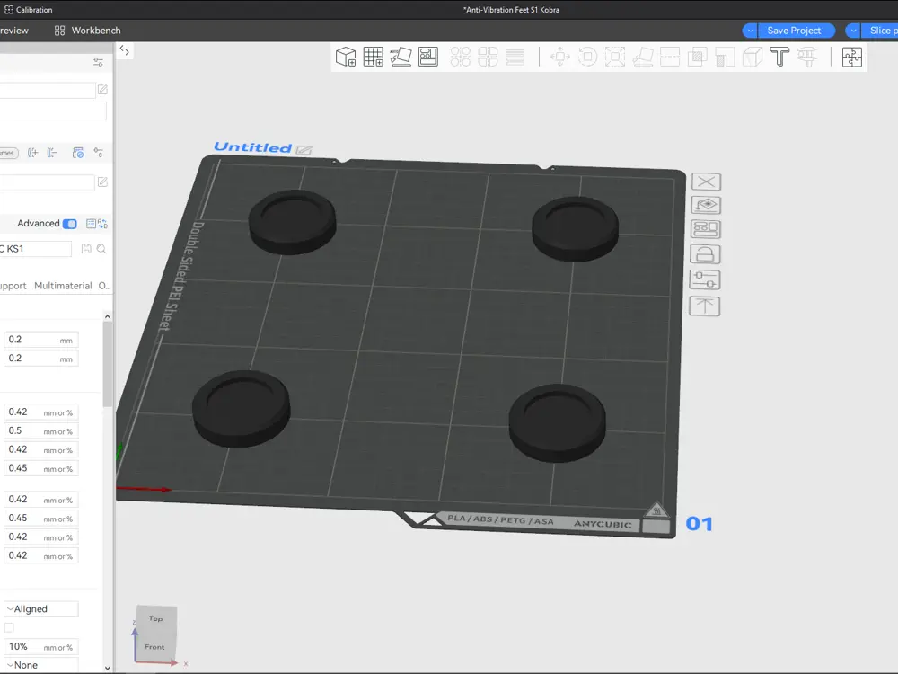This screenshot has height=674, width=898.
Task: Click the save process preset floppy icon
Action: [86, 249]
